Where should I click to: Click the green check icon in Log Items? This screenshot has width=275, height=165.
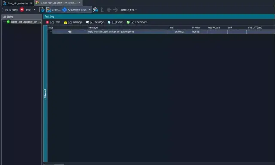point(8,22)
